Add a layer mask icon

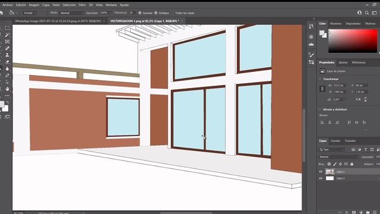click(x=354, y=212)
